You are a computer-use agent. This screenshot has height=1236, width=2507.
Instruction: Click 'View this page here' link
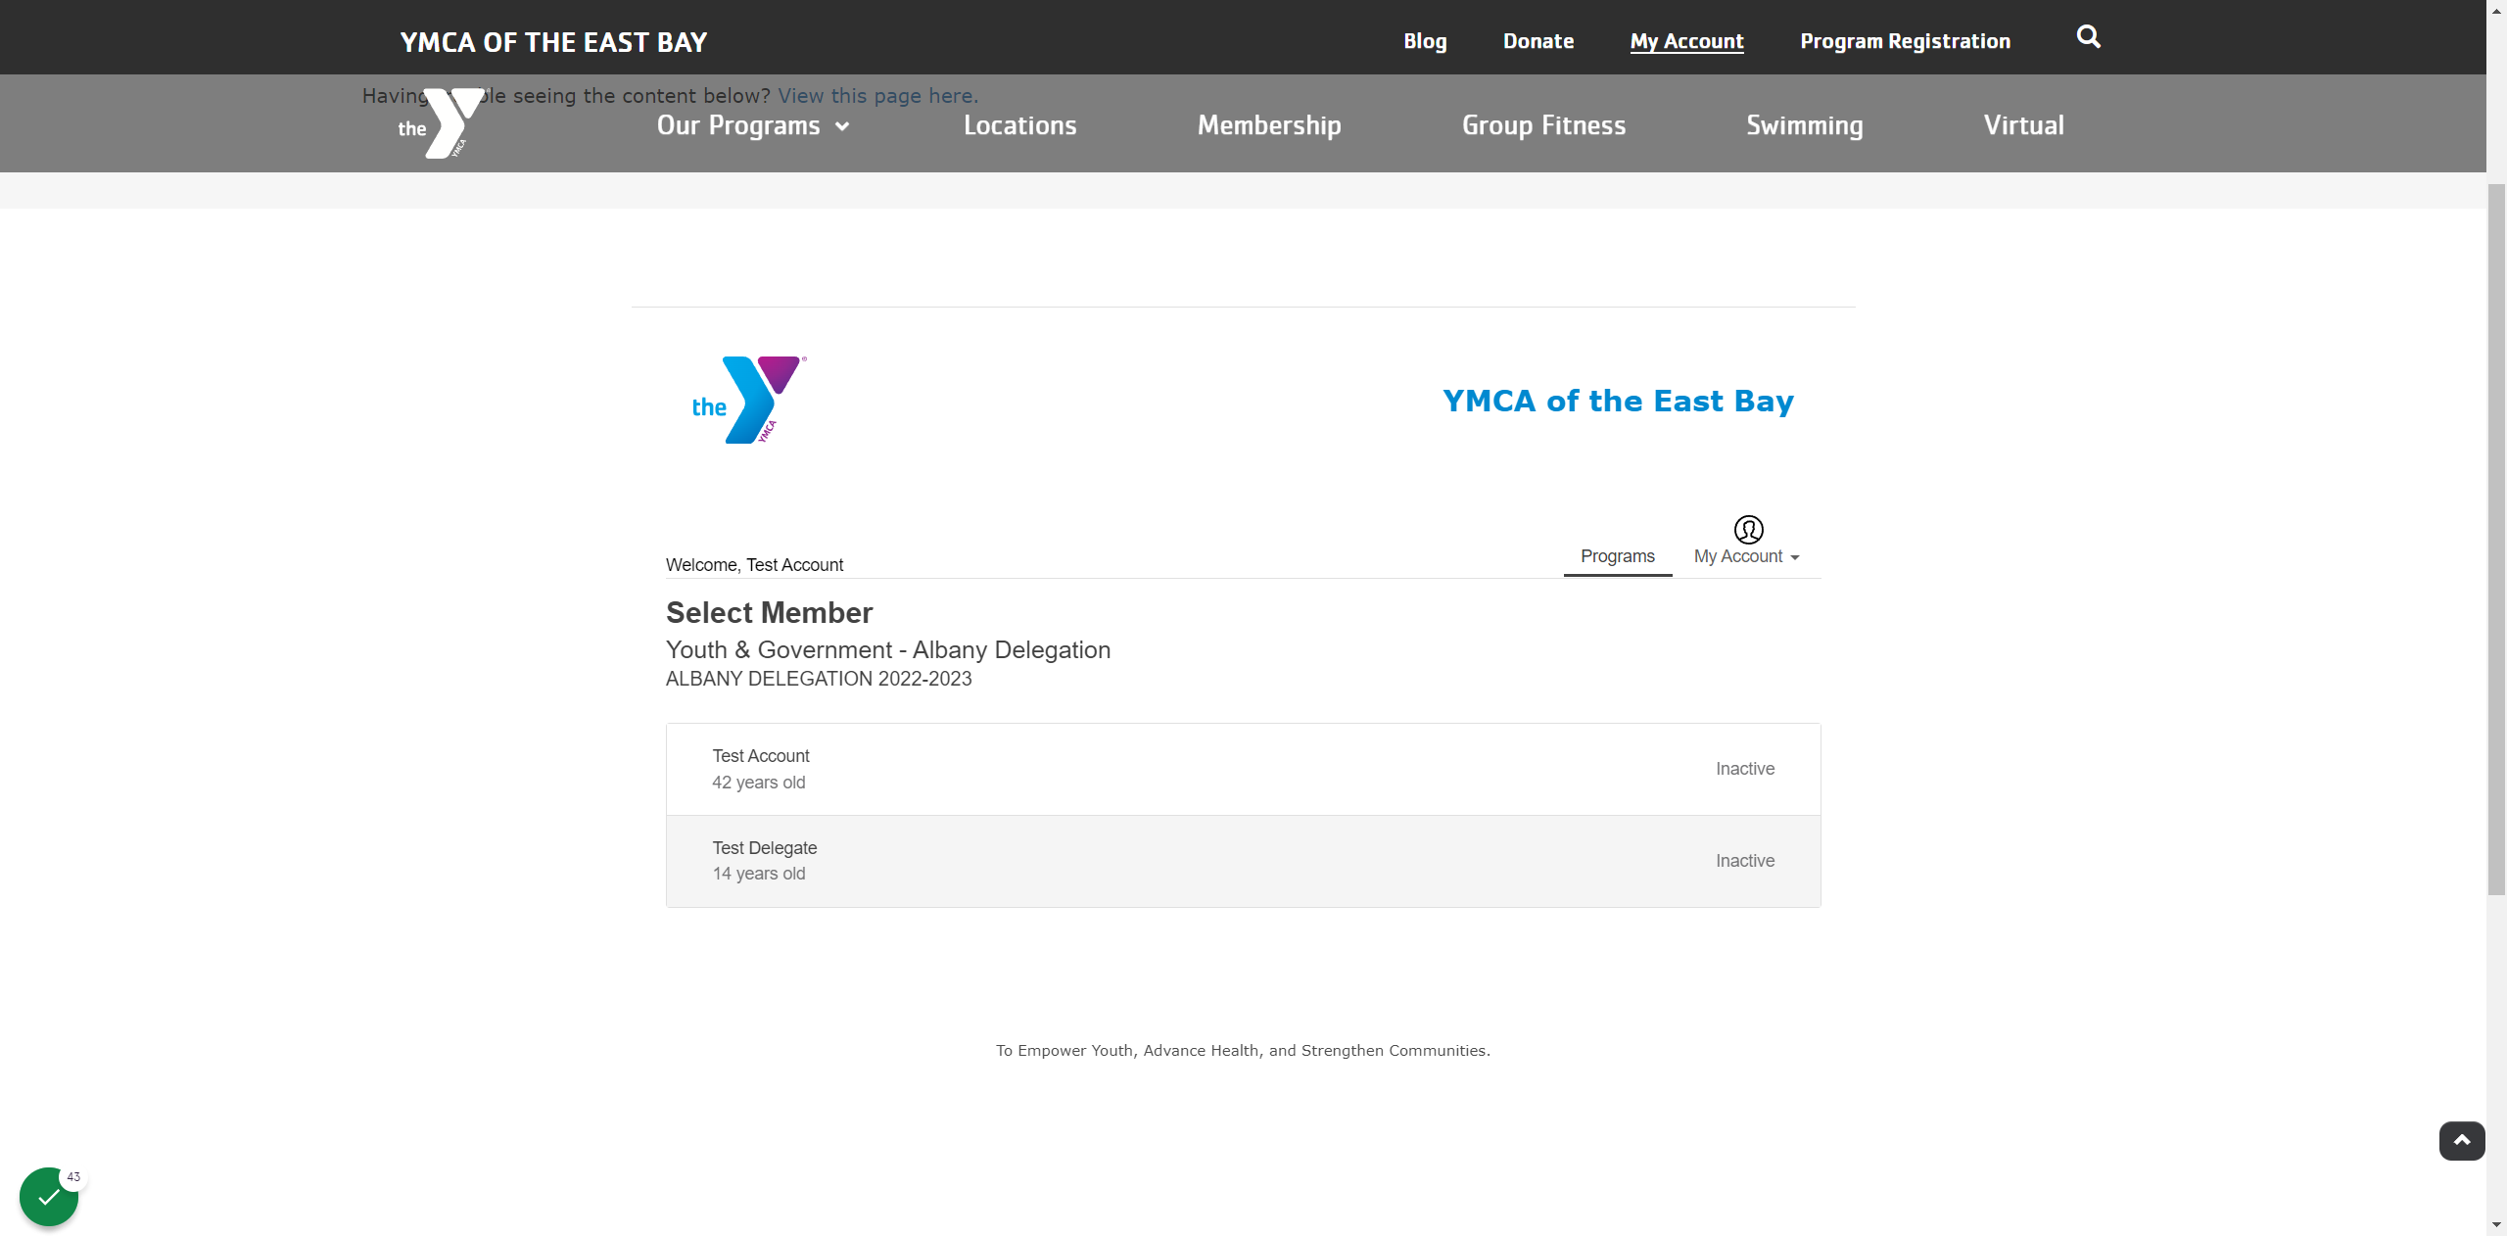pos(877,96)
